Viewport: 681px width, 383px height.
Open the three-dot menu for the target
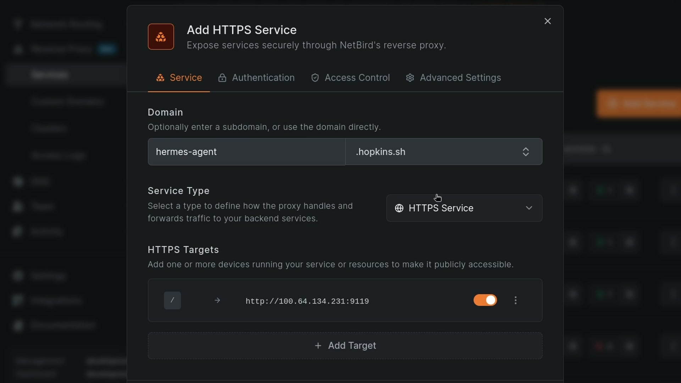click(515, 300)
